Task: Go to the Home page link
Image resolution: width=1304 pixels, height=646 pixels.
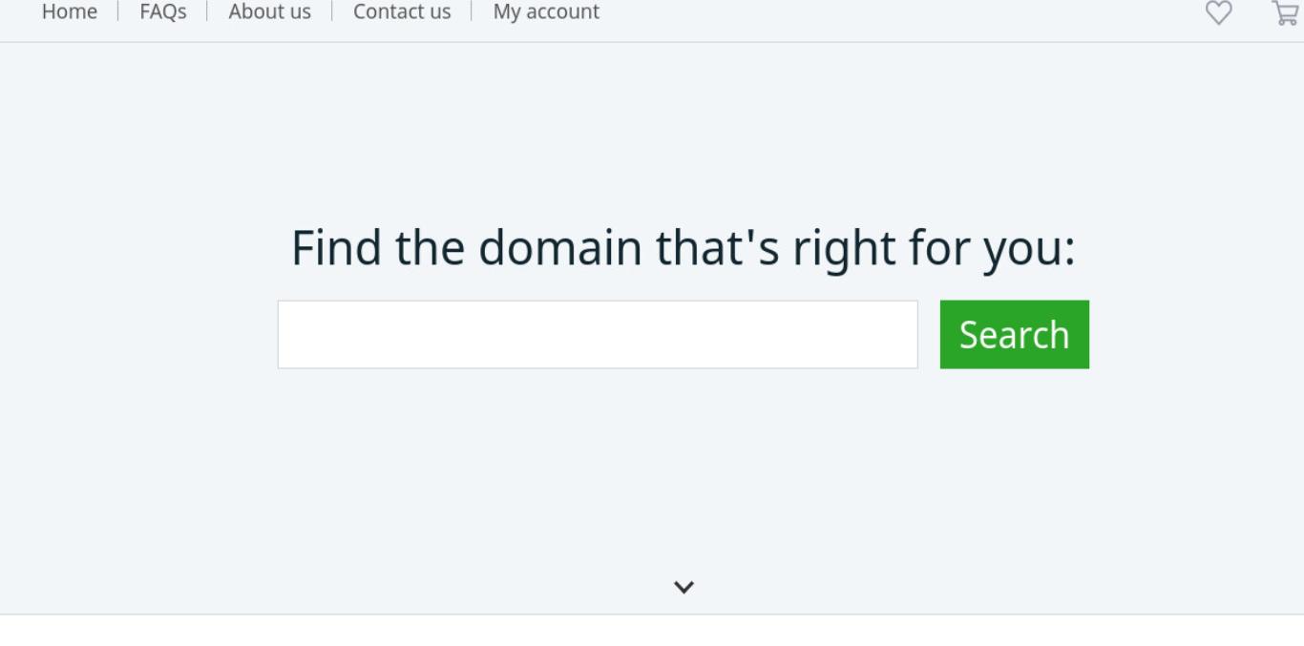Action: click(70, 11)
